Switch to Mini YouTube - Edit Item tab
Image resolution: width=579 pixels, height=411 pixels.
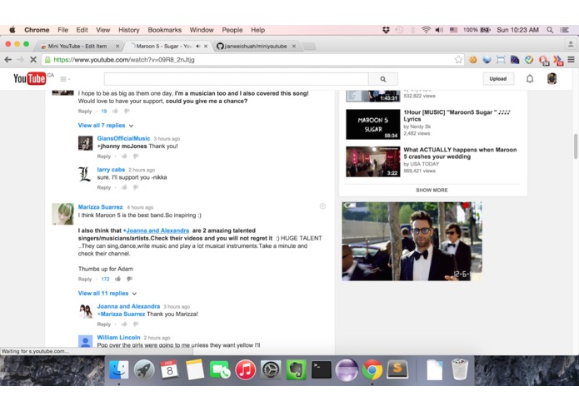pyautogui.click(x=79, y=46)
